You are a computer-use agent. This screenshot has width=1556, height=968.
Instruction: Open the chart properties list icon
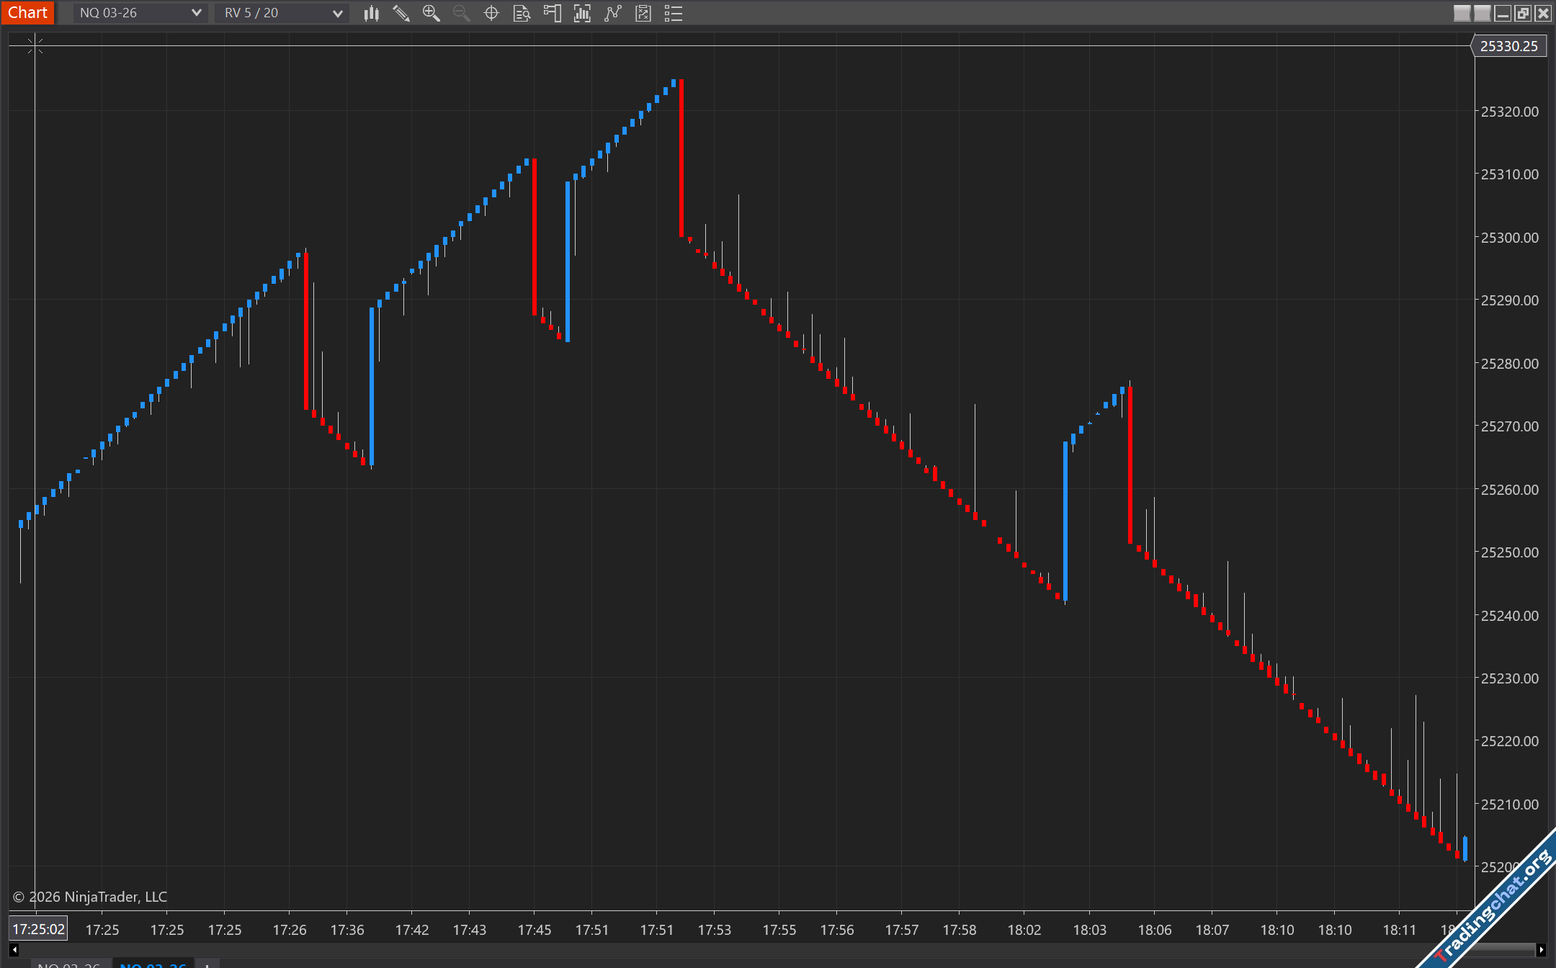point(674,13)
